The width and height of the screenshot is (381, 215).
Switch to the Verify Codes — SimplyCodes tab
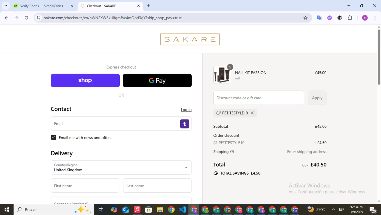pos(42,6)
